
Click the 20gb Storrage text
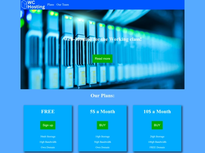coord(157,136)
